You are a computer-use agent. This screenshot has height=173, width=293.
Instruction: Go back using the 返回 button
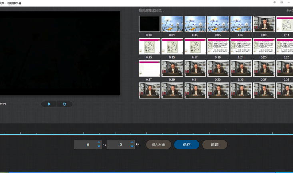(x=215, y=145)
